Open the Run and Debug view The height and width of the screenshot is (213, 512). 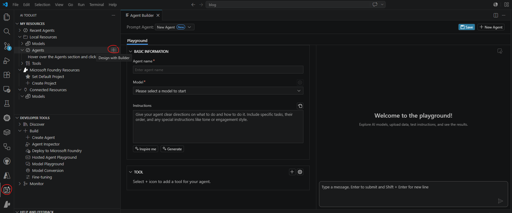[x=7, y=61]
